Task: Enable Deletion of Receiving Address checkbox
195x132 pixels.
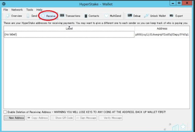Action: tap(5, 112)
